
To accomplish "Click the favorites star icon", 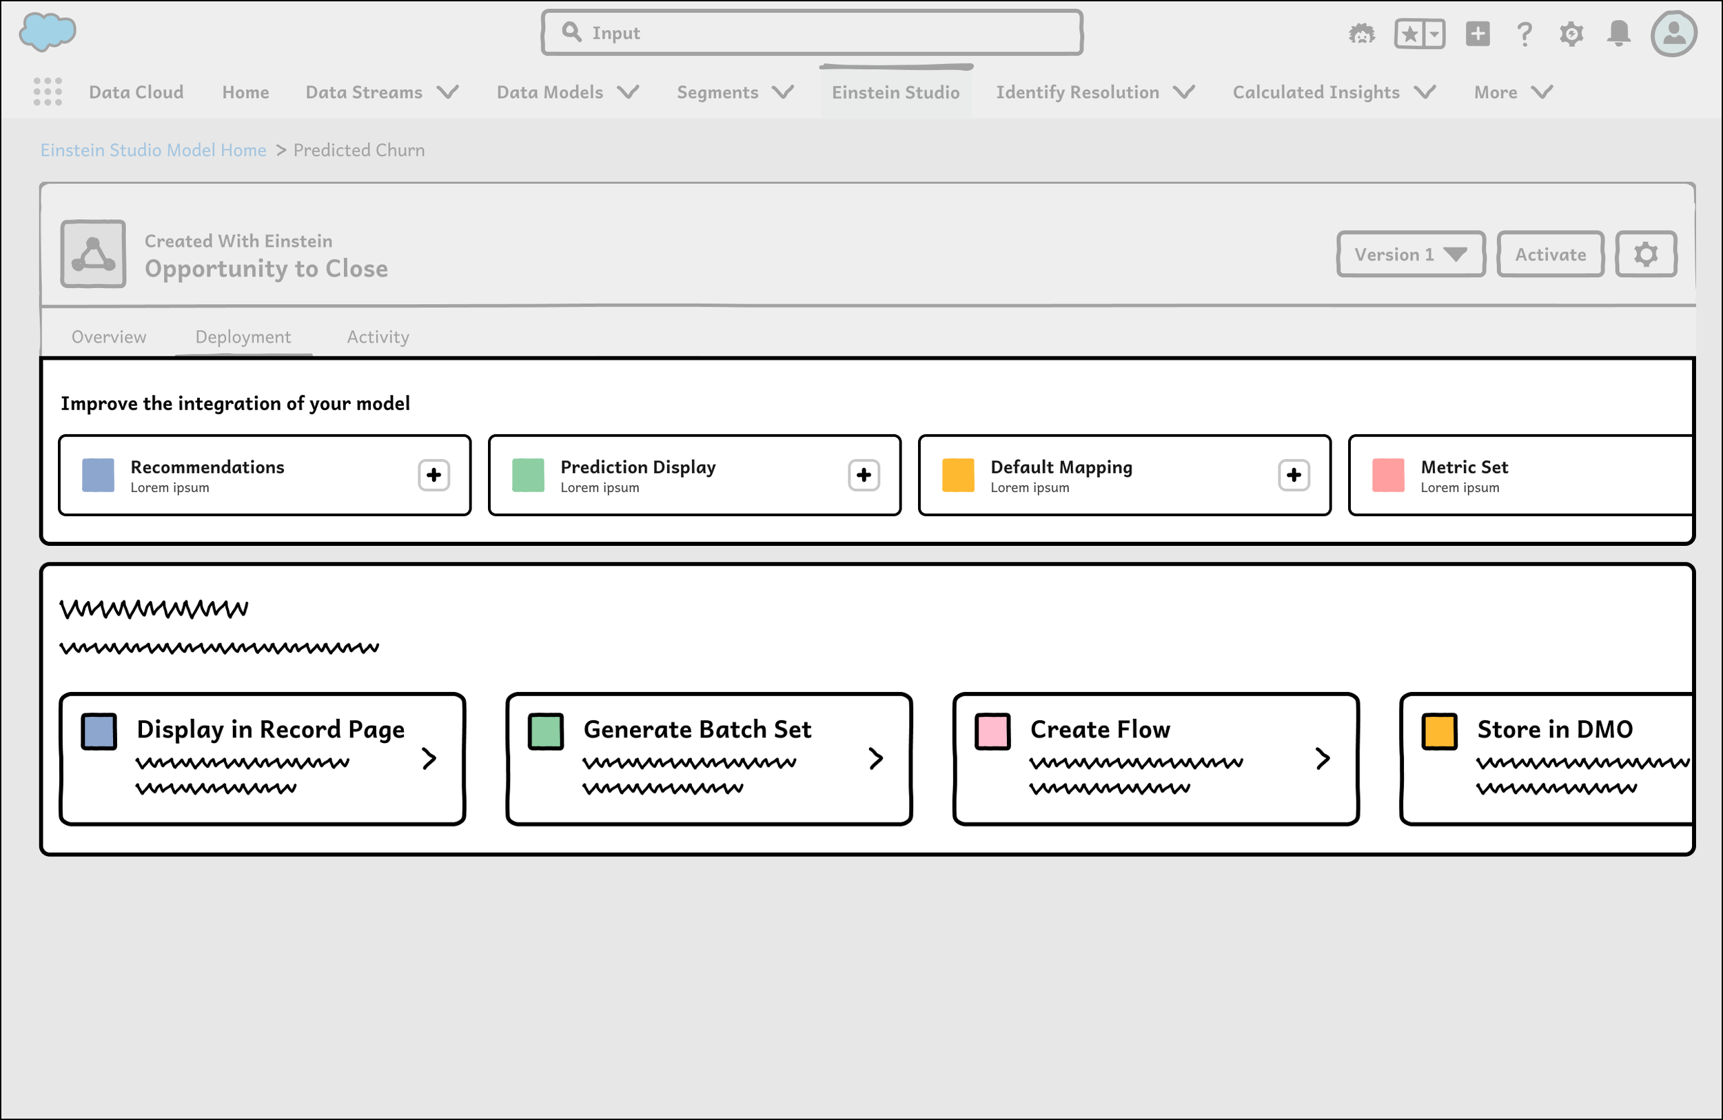I will click(1409, 34).
